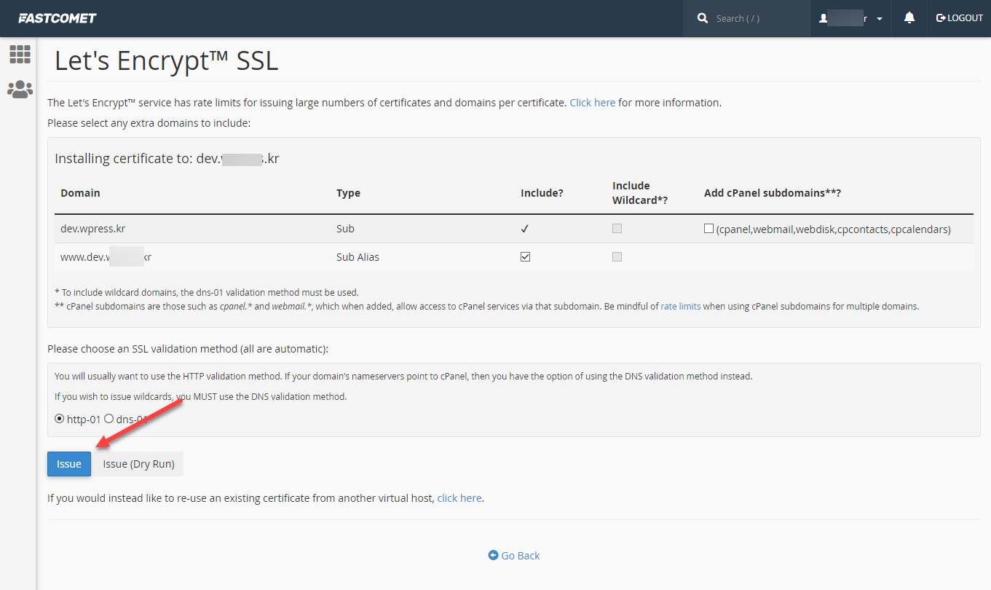Toggle wildcard checkbox for www.dev sub alias row

pos(617,257)
